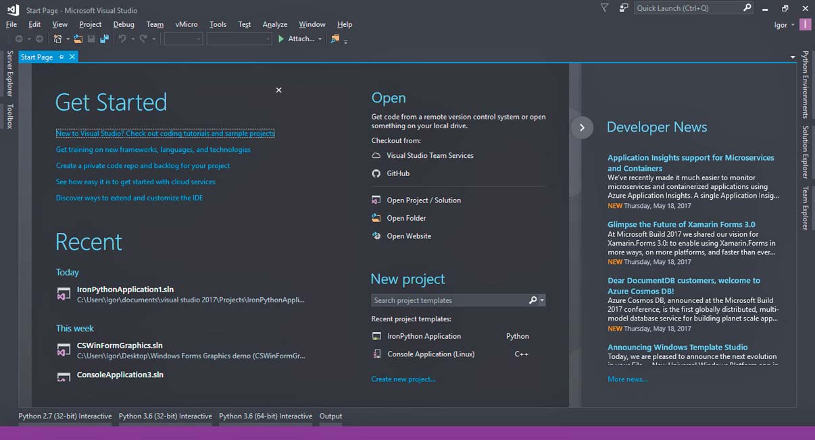Click 'Create a private code repo' link
815x440 pixels.
143,165
